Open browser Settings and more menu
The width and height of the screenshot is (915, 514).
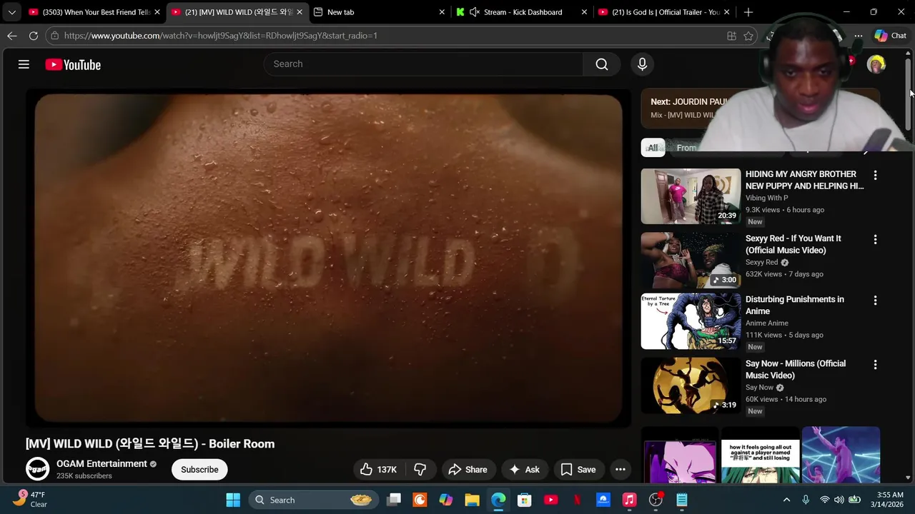pos(858,36)
